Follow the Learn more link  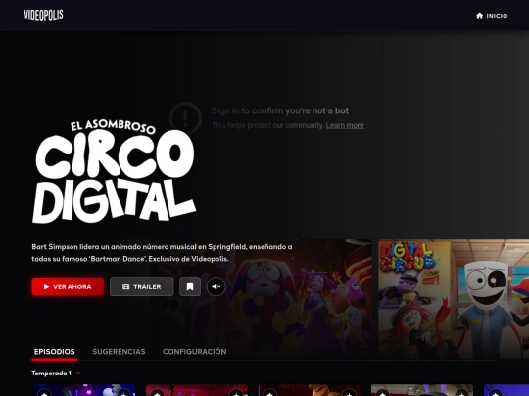[345, 125]
